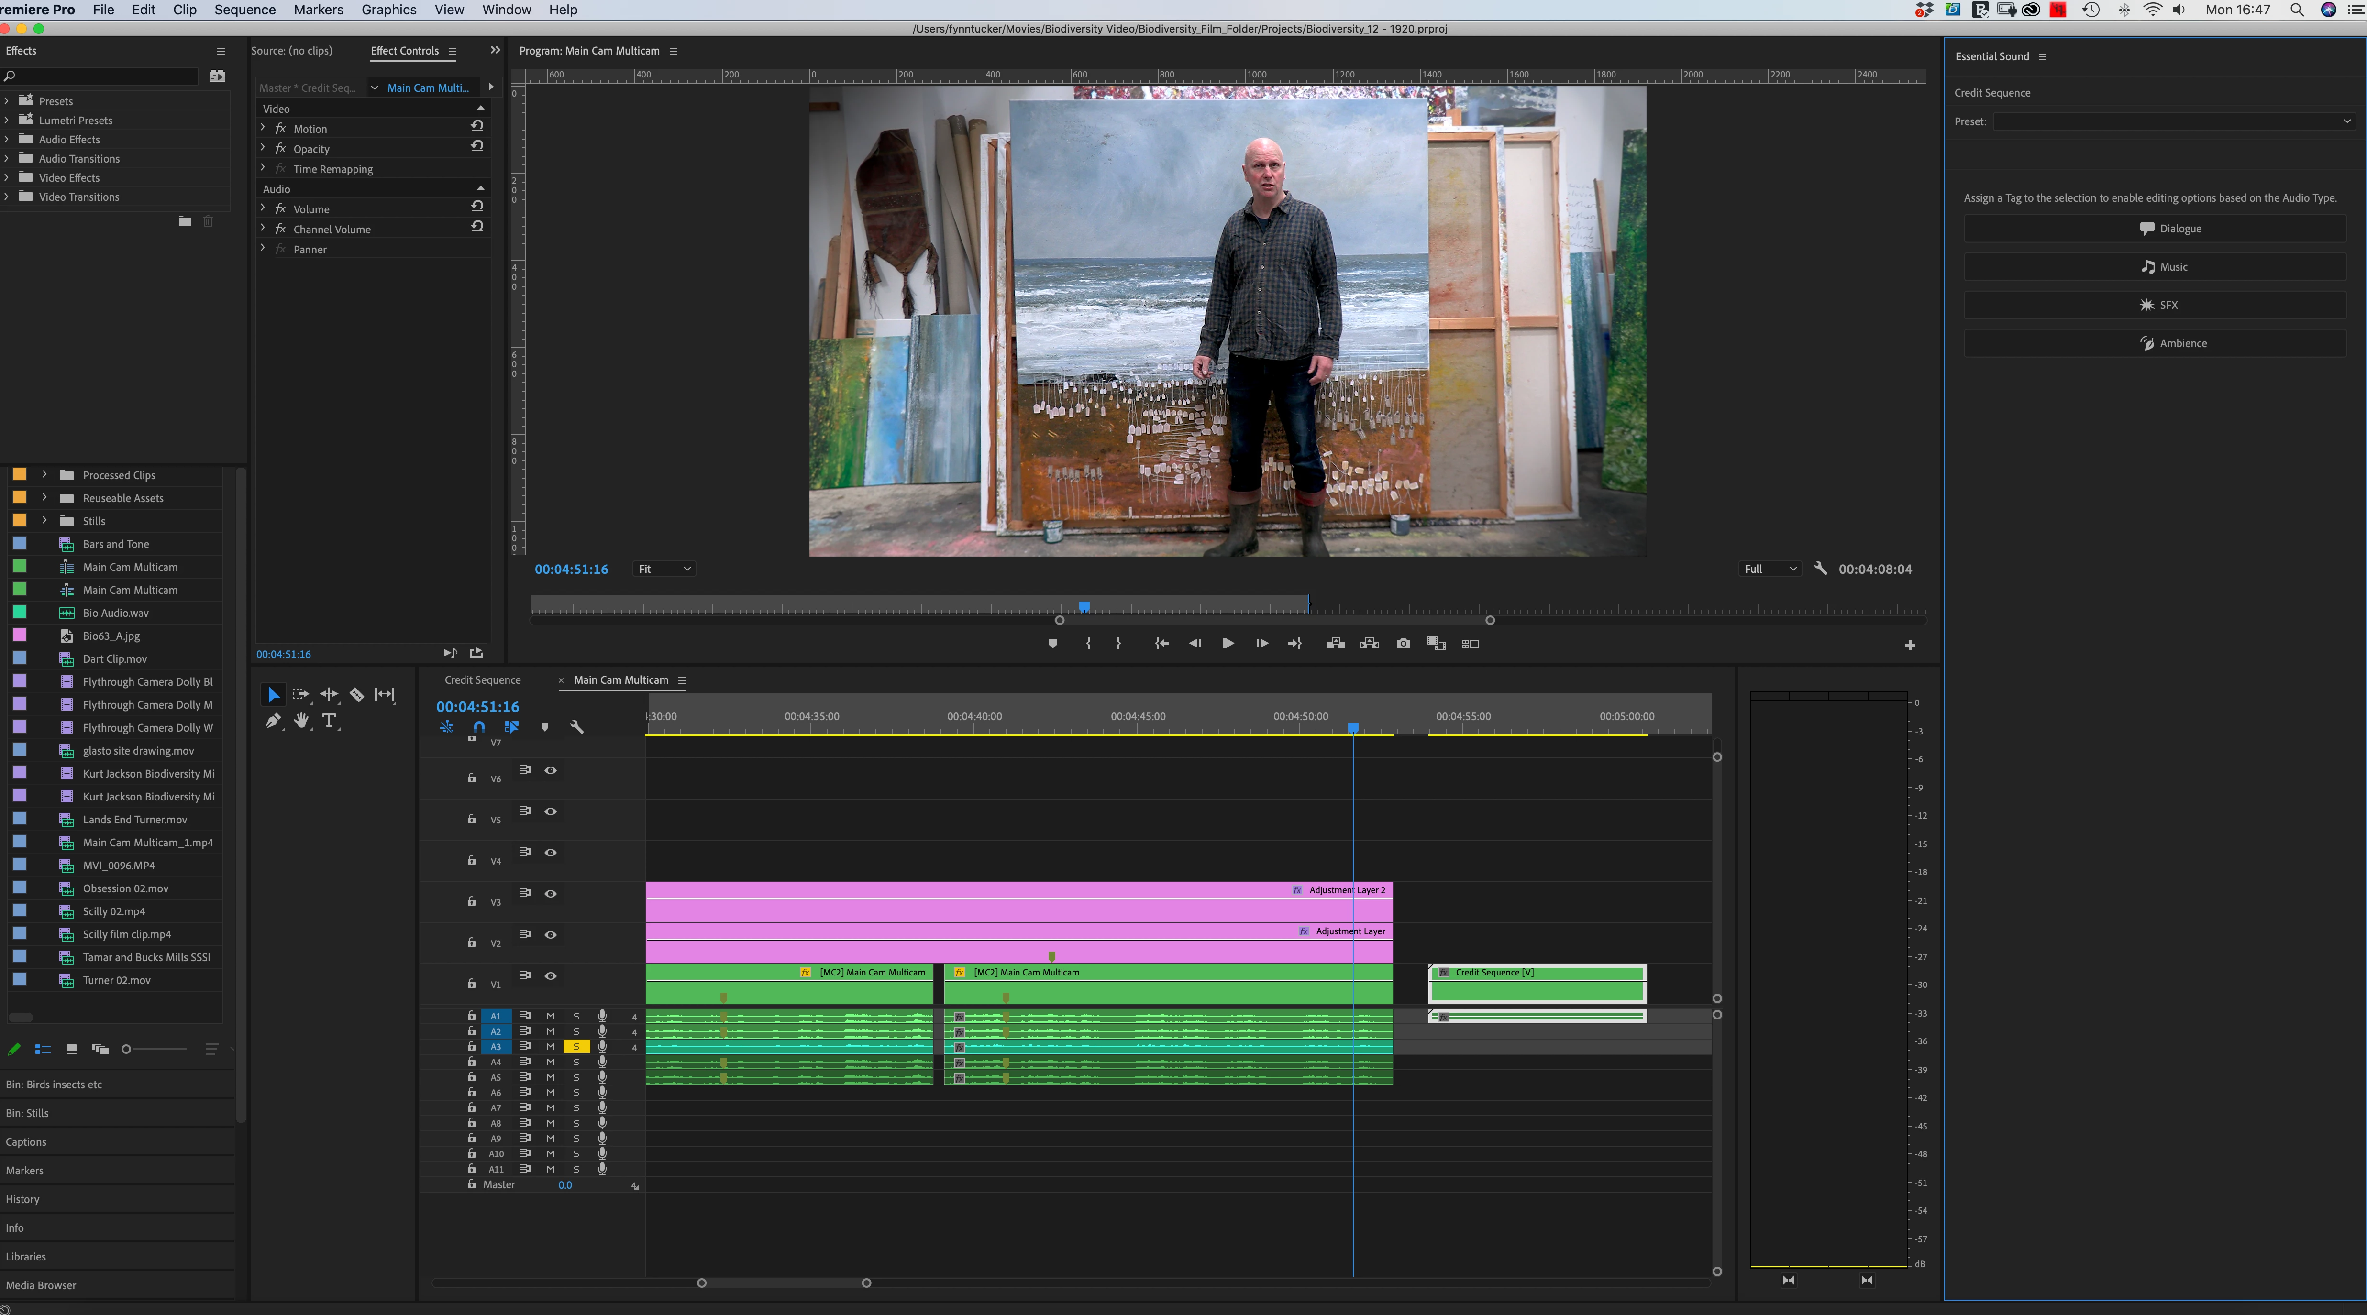
Task: Switch to the Credit Sequence timeline tab
Action: tap(482, 680)
